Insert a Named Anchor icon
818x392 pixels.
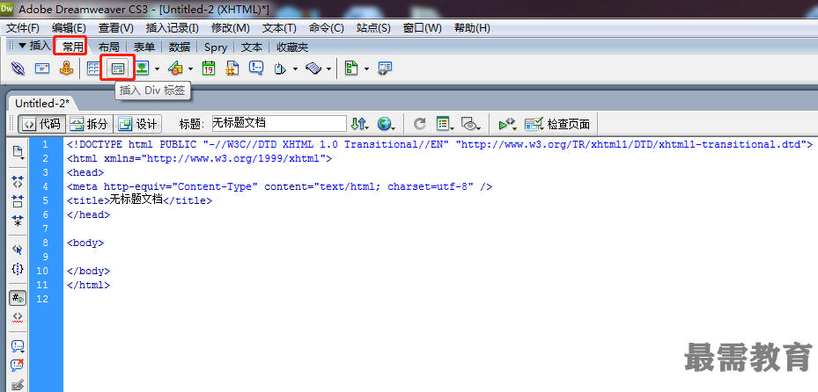pos(66,69)
